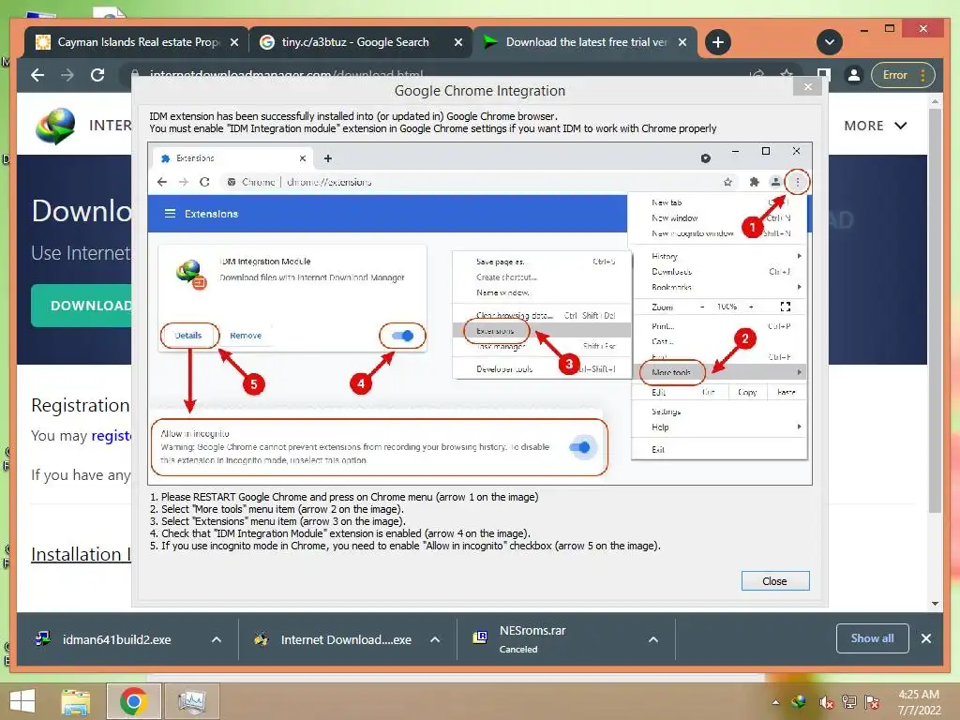Click the green DOWNLOAD button on page

pyautogui.click(x=82, y=306)
